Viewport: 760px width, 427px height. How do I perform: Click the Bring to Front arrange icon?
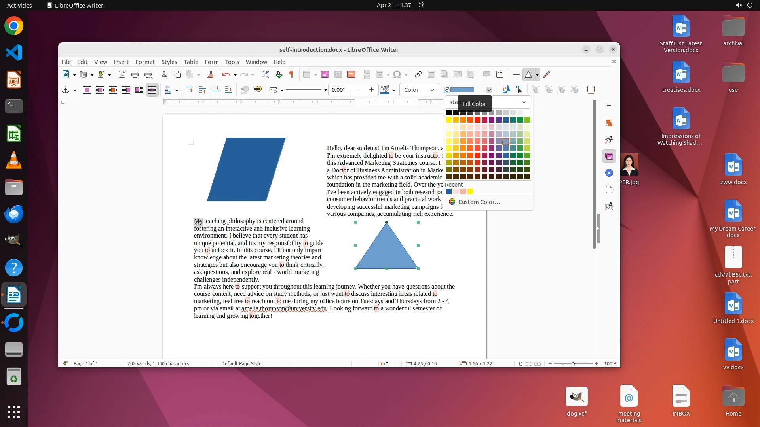point(189,90)
